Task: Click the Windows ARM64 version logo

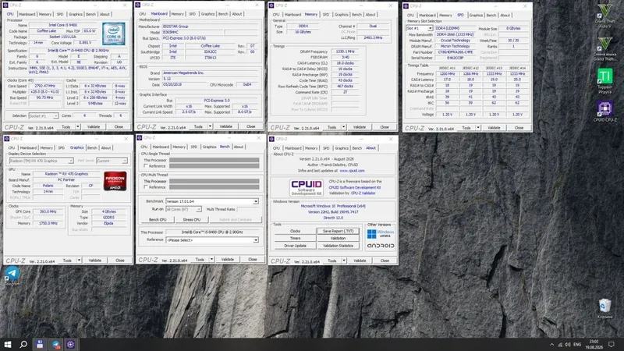Action: 381,233
